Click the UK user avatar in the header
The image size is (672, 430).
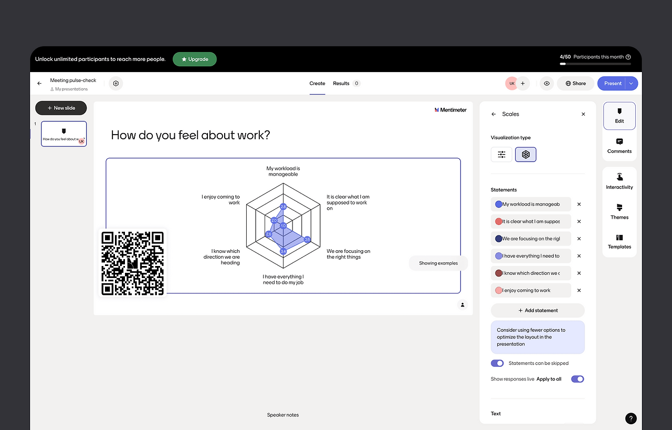tap(512, 84)
